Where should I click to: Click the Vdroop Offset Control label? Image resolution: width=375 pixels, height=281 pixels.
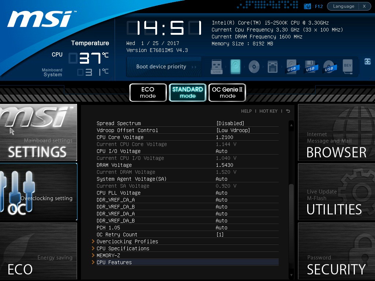(127, 130)
